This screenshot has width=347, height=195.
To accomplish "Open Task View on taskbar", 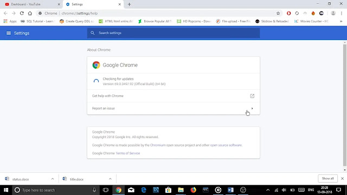I will tap(106, 190).
